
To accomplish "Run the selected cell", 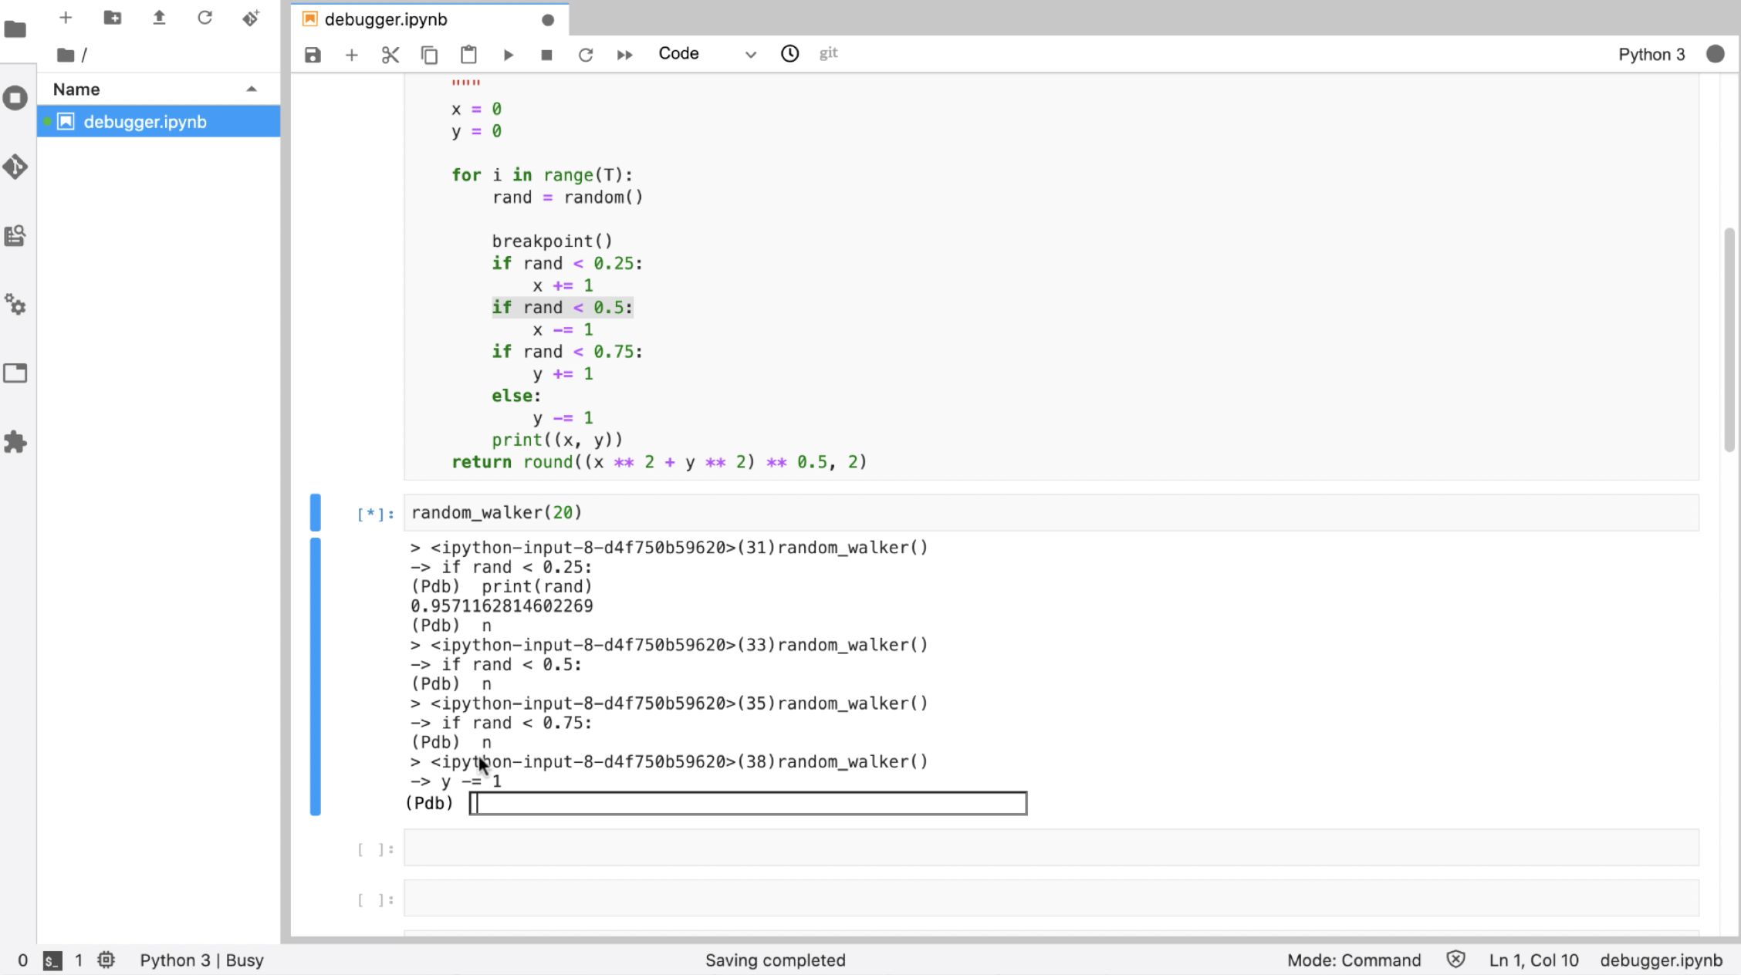I will (x=508, y=55).
